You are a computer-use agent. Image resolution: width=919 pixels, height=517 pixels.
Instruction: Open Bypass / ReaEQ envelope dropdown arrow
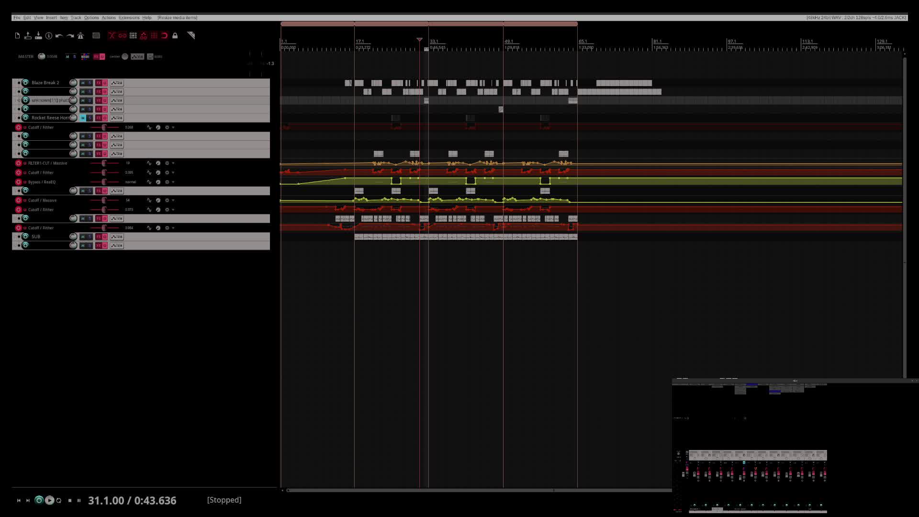[x=173, y=182]
